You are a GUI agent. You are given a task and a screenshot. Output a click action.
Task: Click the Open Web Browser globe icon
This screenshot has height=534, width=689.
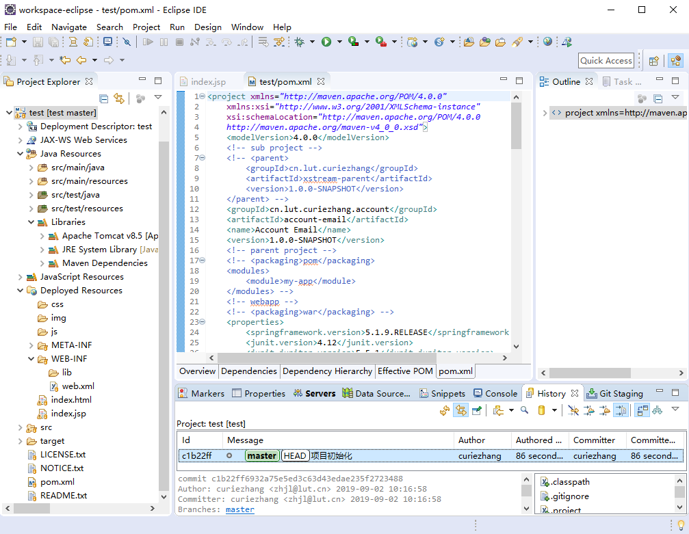(x=547, y=42)
